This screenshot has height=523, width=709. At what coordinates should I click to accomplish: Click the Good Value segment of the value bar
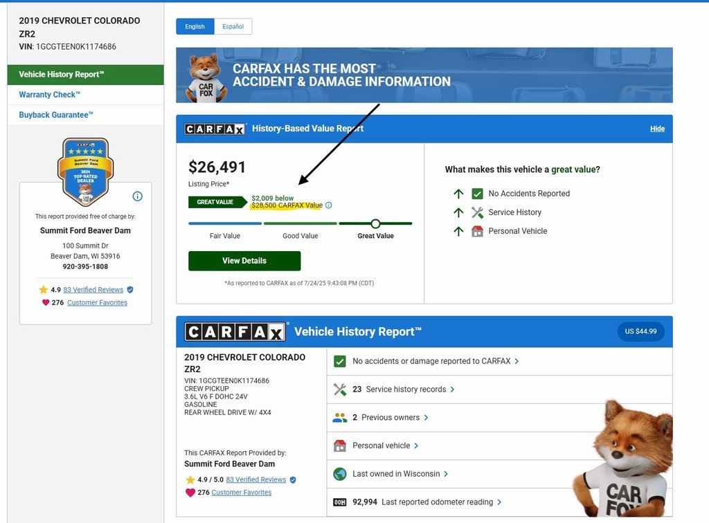coord(300,223)
